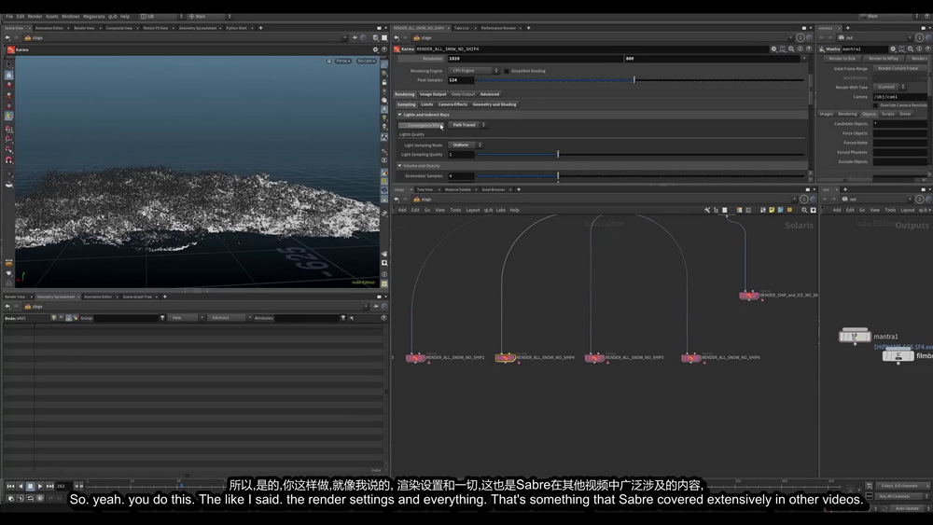Click the red magnet snapping tool
This screenshot has height=525, width=933.
(x=9, y=160)
